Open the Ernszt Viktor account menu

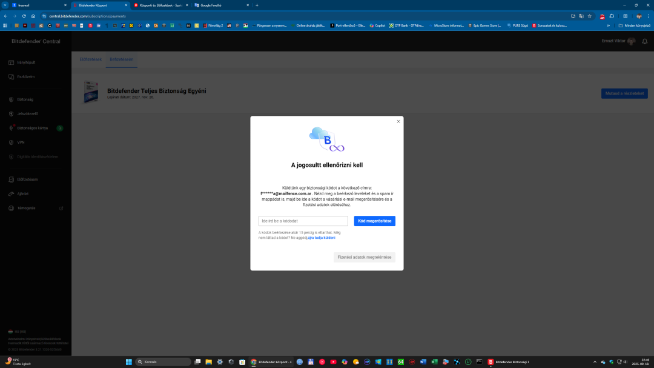click(x=618, y=41)
